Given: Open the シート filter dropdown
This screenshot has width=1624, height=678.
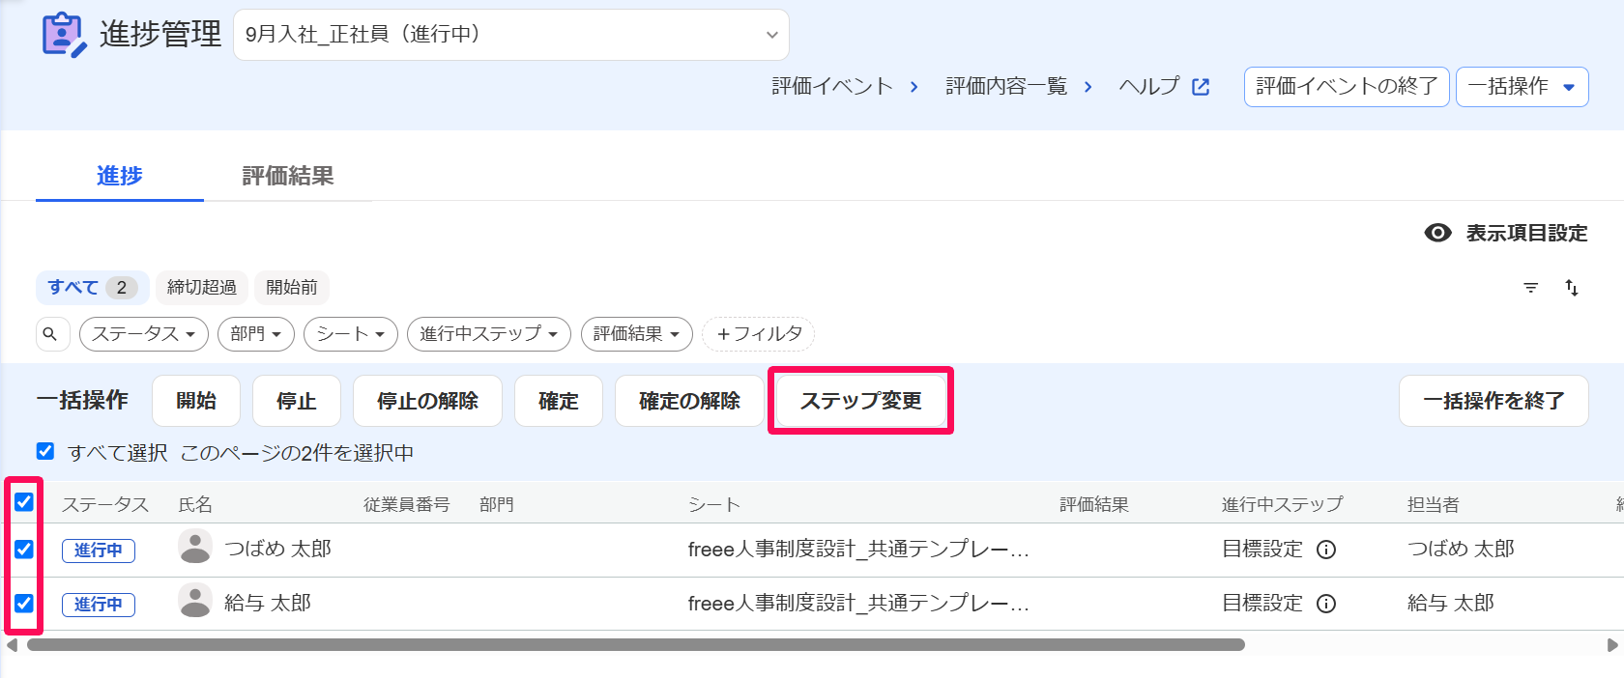Looking at the screenshot, I should click(x=351, y=334).
